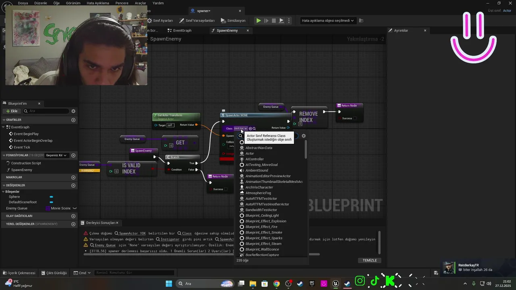The width and height of the screenshot is (516, 290).
Task: Click the TEMİZLE clear button
Action: click(370, 260)
